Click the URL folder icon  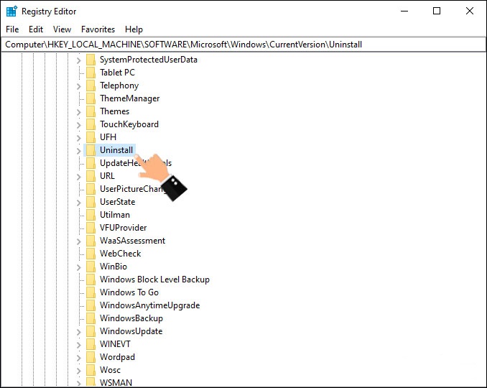(x=91, y=176)
